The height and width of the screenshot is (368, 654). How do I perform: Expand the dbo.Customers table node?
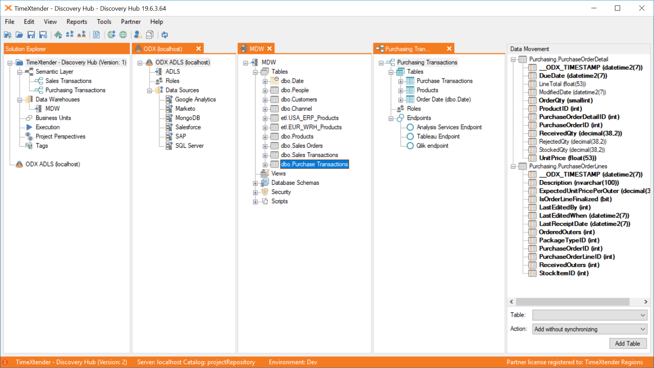[x=265, y=99]
